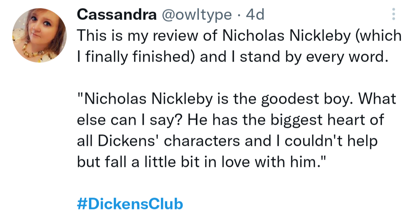
Task: Click the dot separator before the timestamp
Action: click(x=238, y=15)
